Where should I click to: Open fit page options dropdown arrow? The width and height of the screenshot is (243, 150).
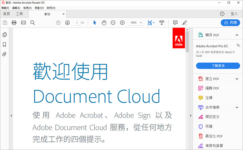(154, 23)
